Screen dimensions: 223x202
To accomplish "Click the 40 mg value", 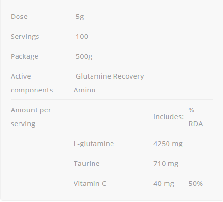I will coord(164,184).
